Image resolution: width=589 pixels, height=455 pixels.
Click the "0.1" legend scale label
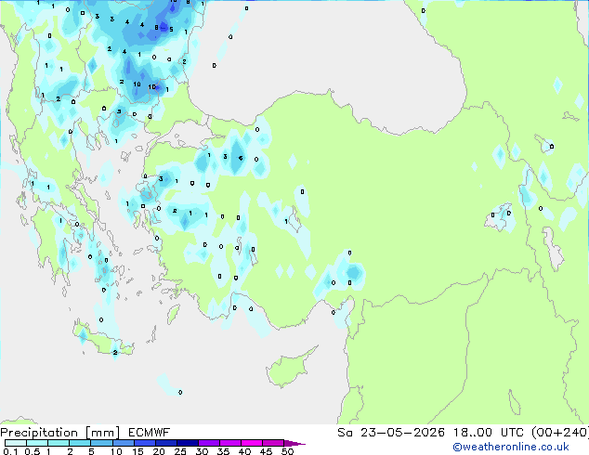tap(10, 451)
